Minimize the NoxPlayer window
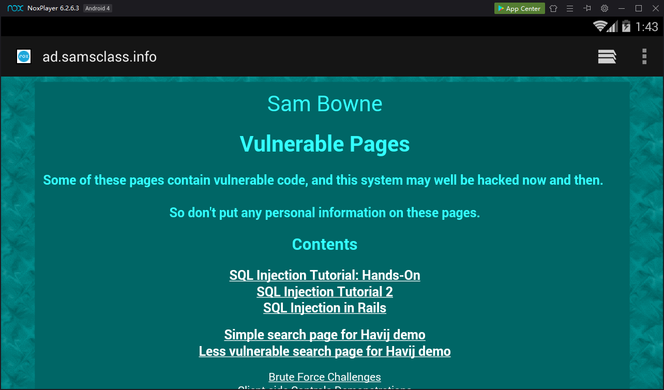The width and height of the screenshot is (664, 390). 622,8
